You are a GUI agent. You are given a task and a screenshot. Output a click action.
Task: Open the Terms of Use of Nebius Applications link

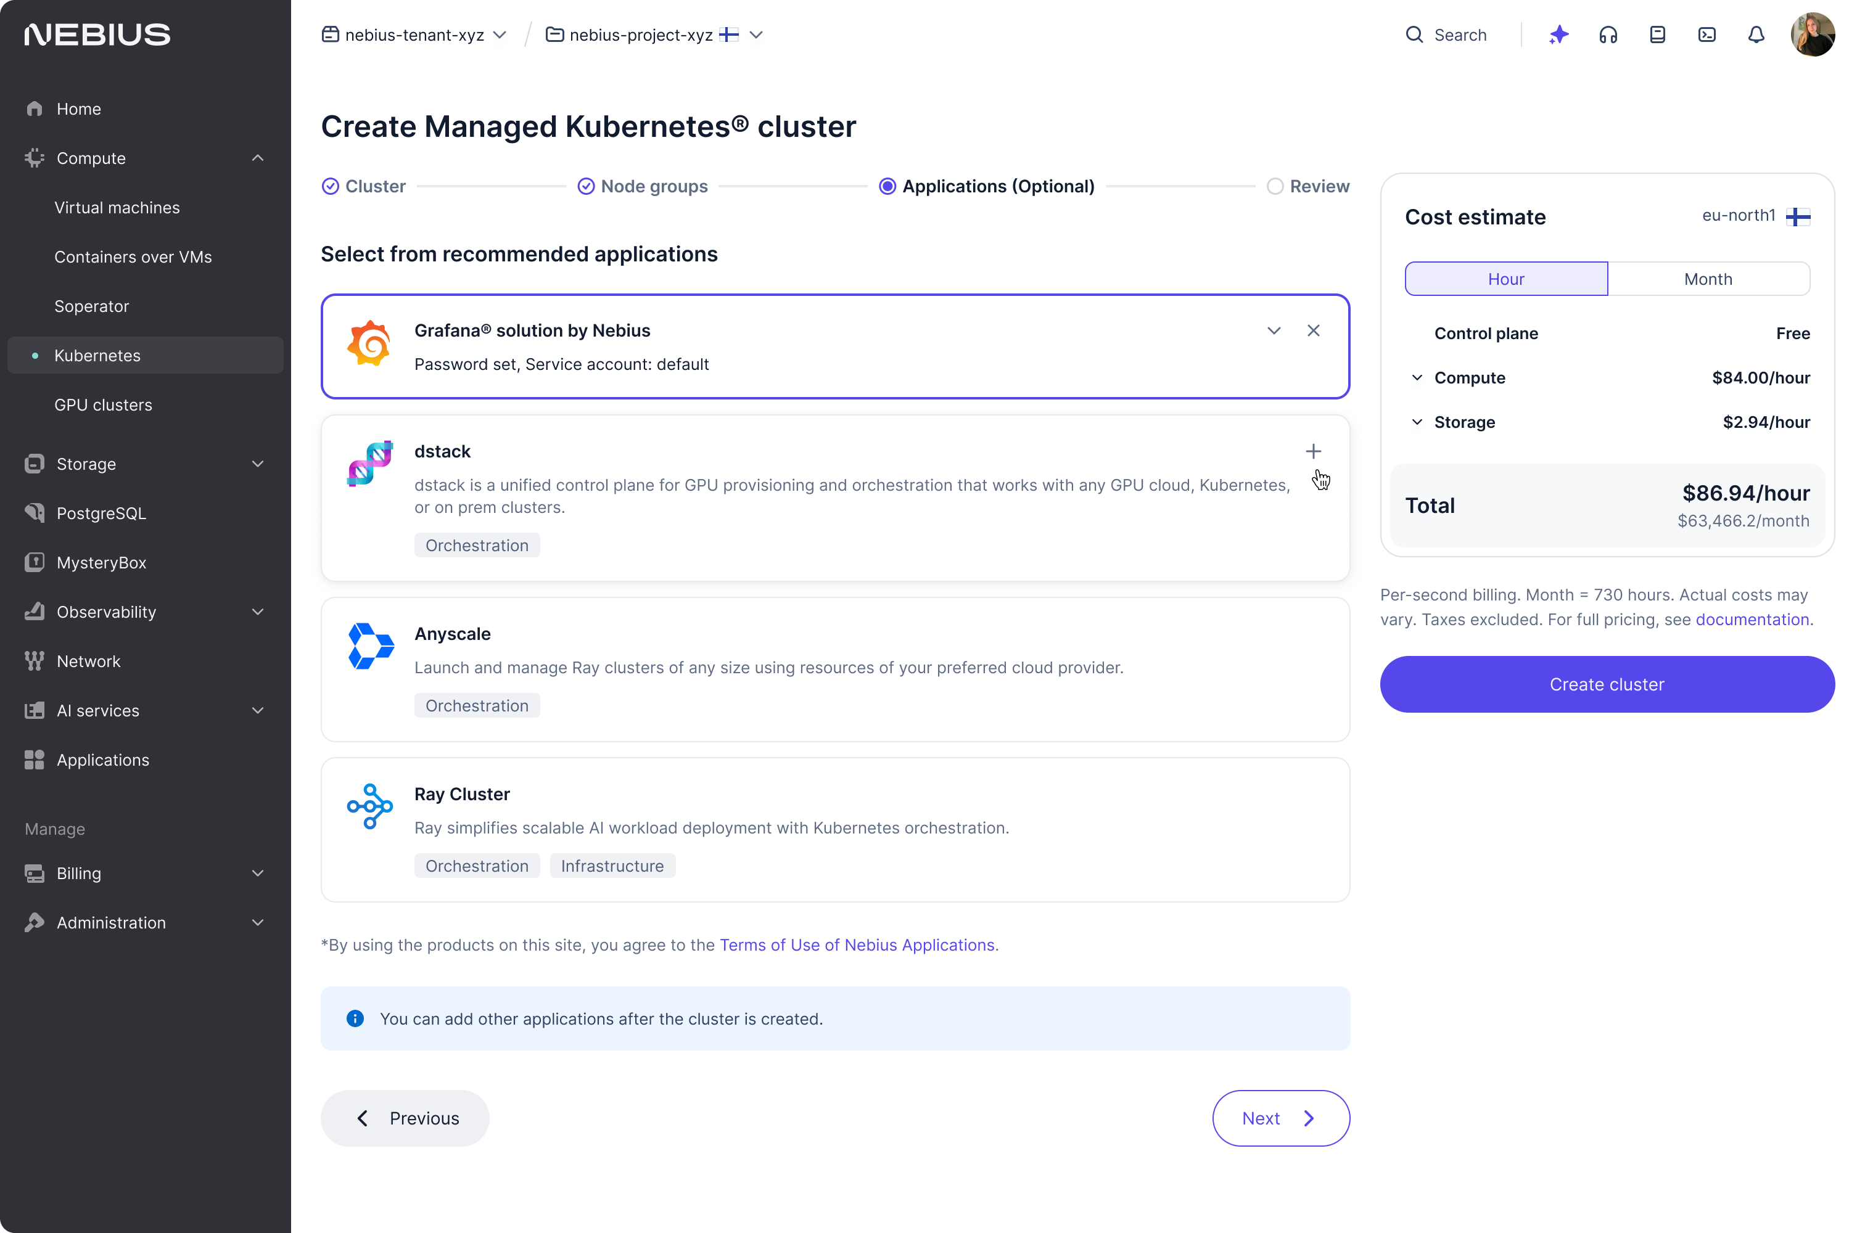pos(857,944)
